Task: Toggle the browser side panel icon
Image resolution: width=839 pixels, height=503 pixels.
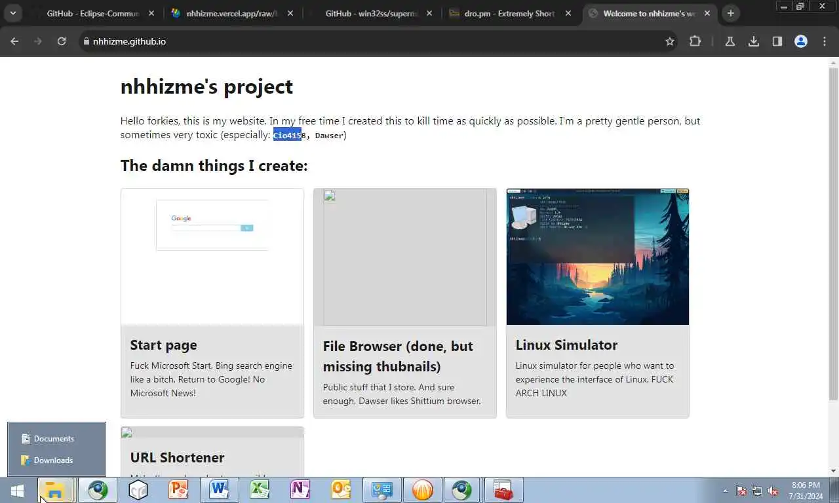Action: 777,41
